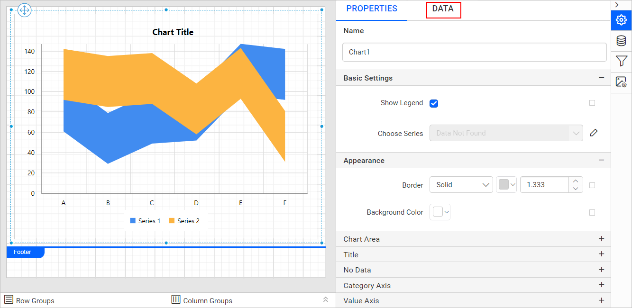Image resolution: width=632 pixels, height=308 pixels.
Task: Switch to the DATA tab
Action: pyautogui.click(x=443, y=9)
